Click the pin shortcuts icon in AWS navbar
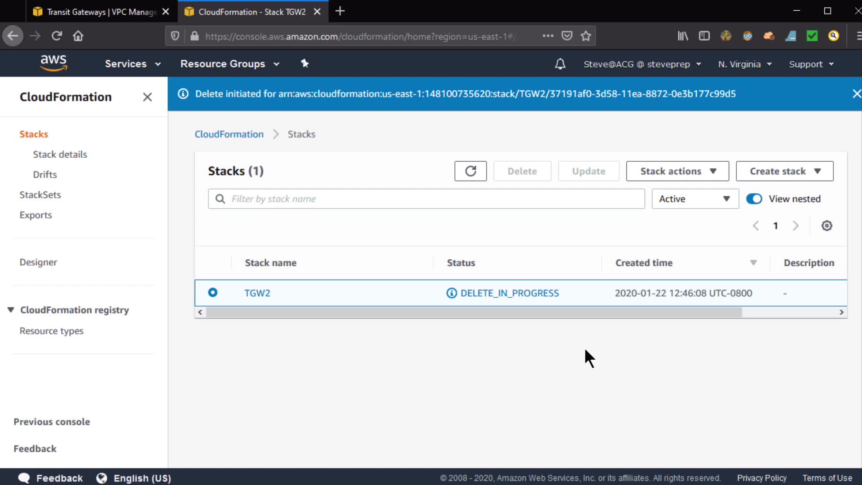The image size is (862, 485). [305, 64]
